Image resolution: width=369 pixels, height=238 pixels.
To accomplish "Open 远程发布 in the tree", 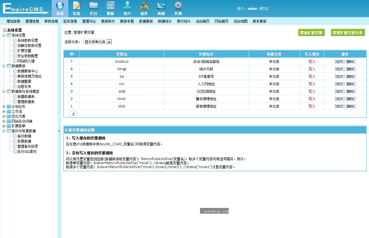I will [24, 86].
